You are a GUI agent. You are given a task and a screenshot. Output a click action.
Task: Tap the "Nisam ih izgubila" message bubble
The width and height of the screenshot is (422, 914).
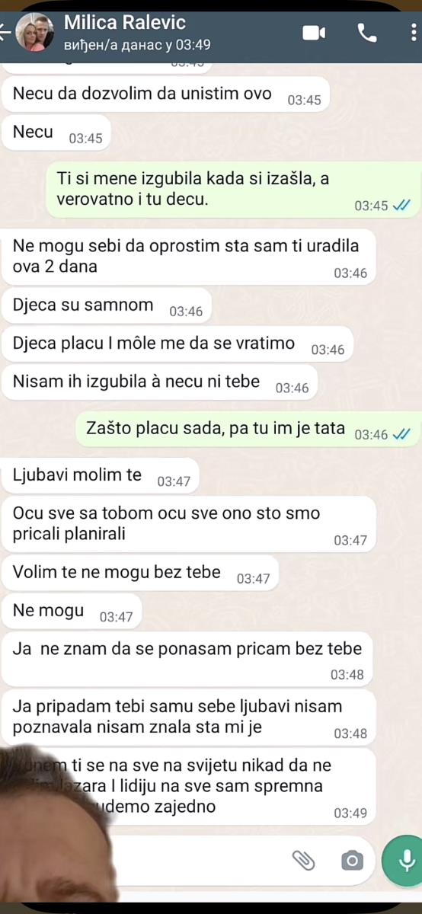[160, 382]
